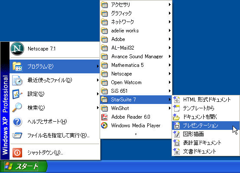The width and height of the screenshot is (240, 173).
Task: Open the 設定(S) menu item
Action: 55,94
